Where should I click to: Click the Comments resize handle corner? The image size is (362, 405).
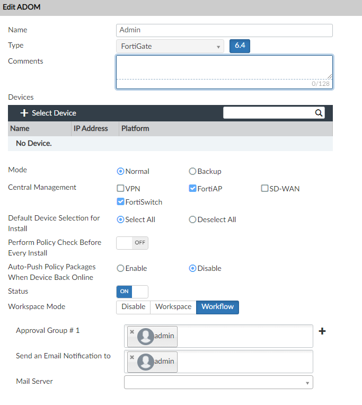tap(330, 76)
